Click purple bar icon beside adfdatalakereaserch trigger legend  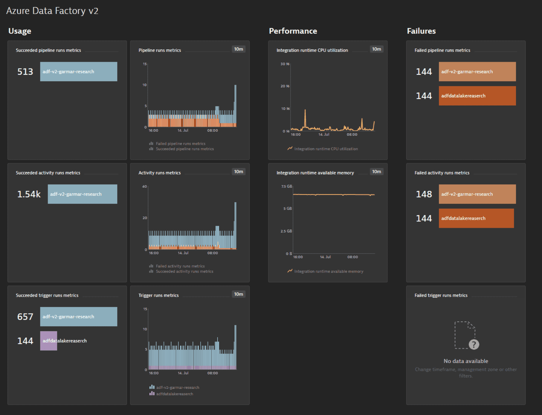pyautogui.click(x=152, y=394)
